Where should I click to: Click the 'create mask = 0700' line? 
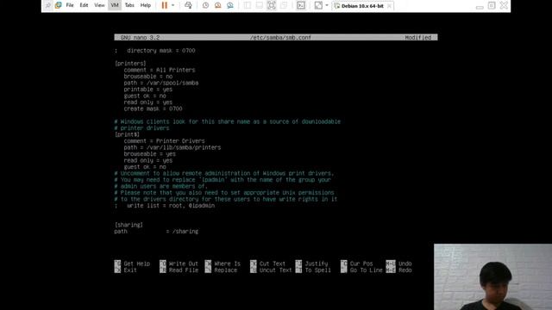pos(153,108)
